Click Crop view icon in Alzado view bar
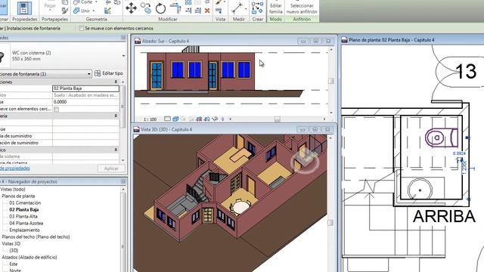This screenshot has height=272, width=484. [199, 119]
